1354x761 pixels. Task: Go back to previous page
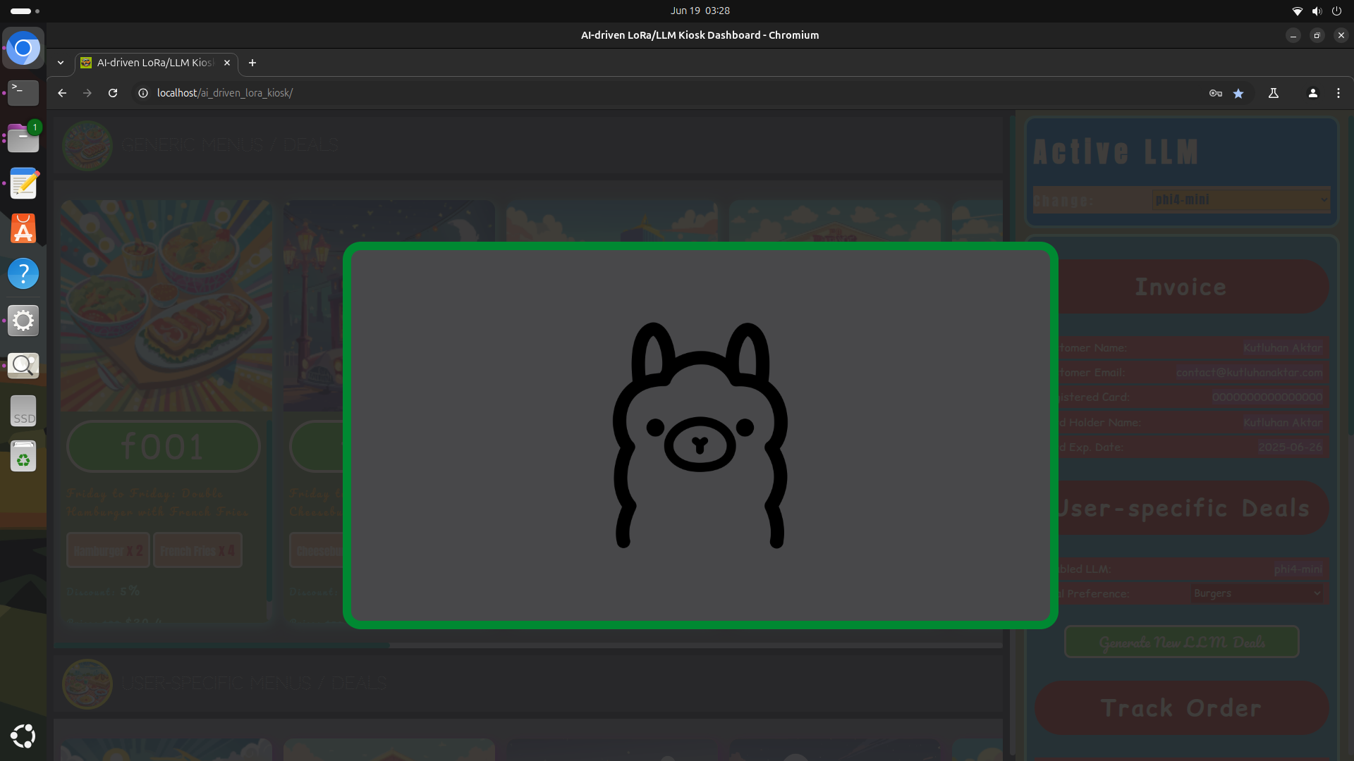(x=62, y=93)
